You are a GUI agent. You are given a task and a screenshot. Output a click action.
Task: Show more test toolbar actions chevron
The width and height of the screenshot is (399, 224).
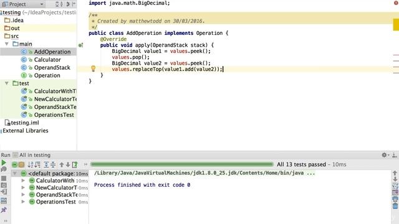[x=85, y=164]
